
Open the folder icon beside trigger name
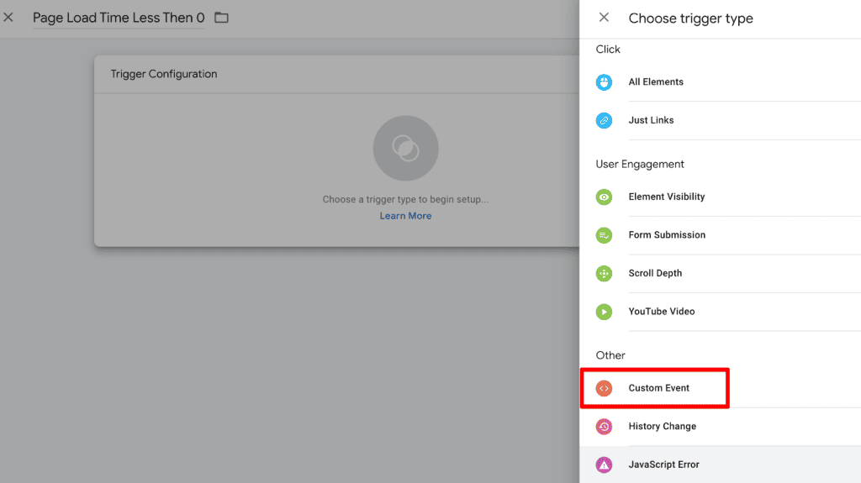[221, 18]
